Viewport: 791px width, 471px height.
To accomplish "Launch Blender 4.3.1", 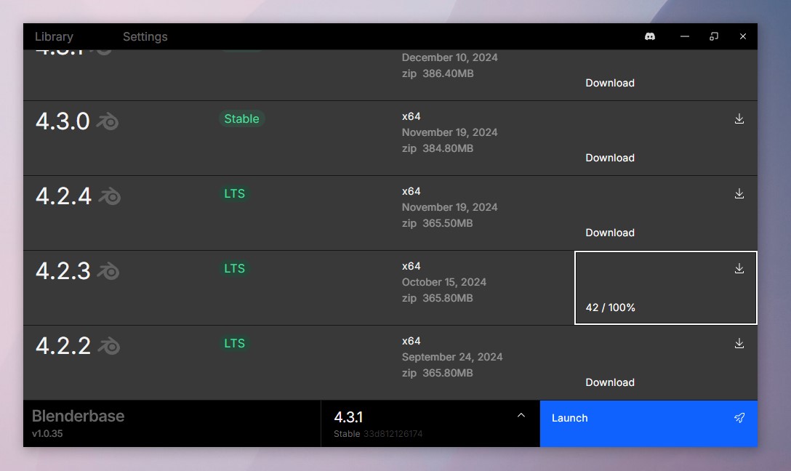I will tap(649, 424).
